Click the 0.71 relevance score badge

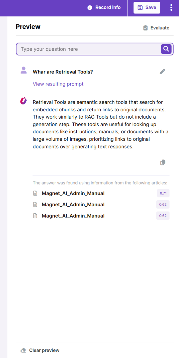click(163, 193)
